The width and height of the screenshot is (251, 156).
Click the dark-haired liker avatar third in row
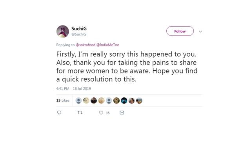pos(94,100)
